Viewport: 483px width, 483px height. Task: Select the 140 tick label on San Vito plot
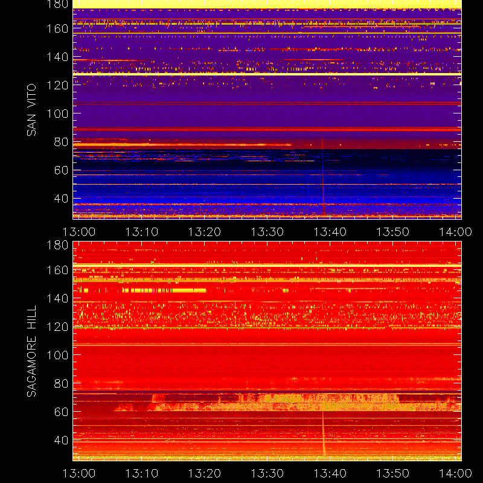(57, 57)
